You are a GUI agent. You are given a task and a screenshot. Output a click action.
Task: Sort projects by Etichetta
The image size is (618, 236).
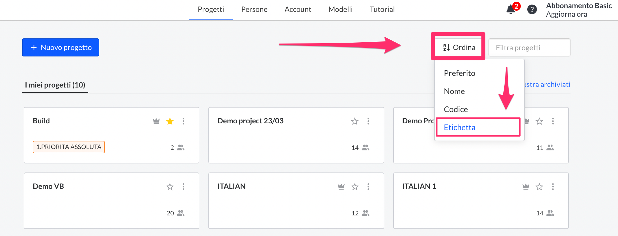click(x=460, y=127)
